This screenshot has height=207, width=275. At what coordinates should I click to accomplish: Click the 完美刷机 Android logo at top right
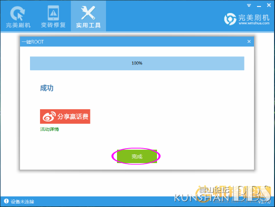pos(230,19)
